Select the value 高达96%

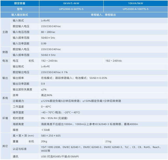tap(47, 95)
